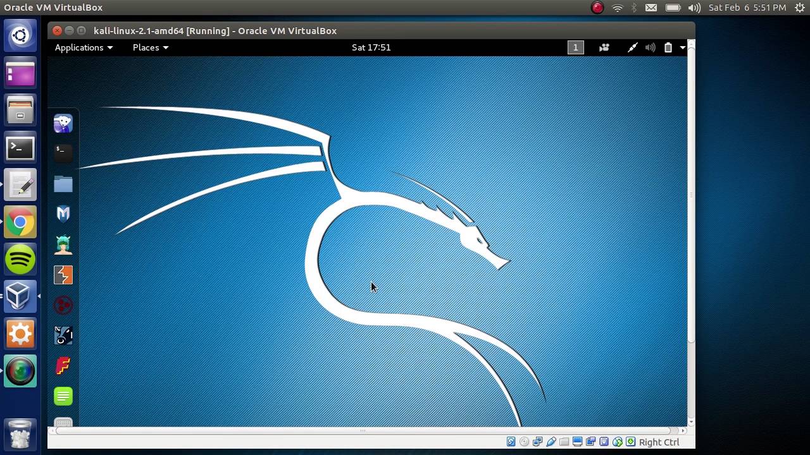Viewport: 810px width, 455px height.
Task: Click the video capture indicator in status bar
Action: [590, 442]
